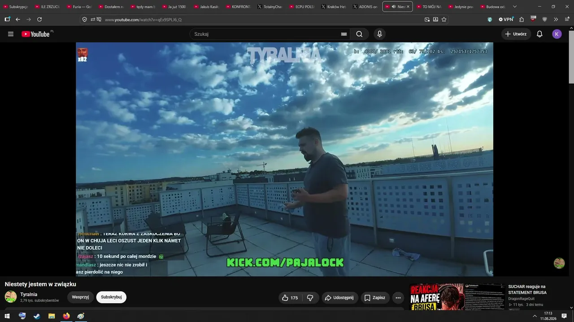Submit search with the magnifying glass button

click(x=359, y=34)
